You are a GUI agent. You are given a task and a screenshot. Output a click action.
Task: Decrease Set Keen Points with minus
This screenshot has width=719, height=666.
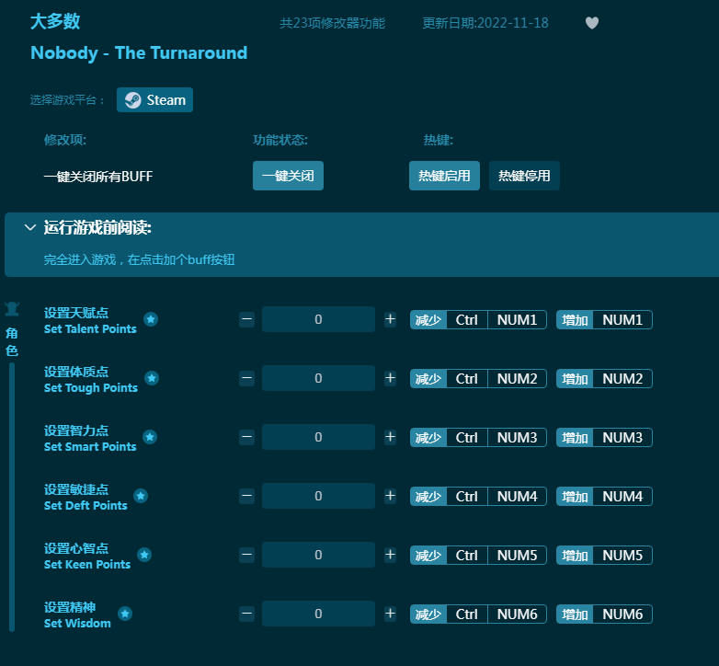click(x=246, y=555)
